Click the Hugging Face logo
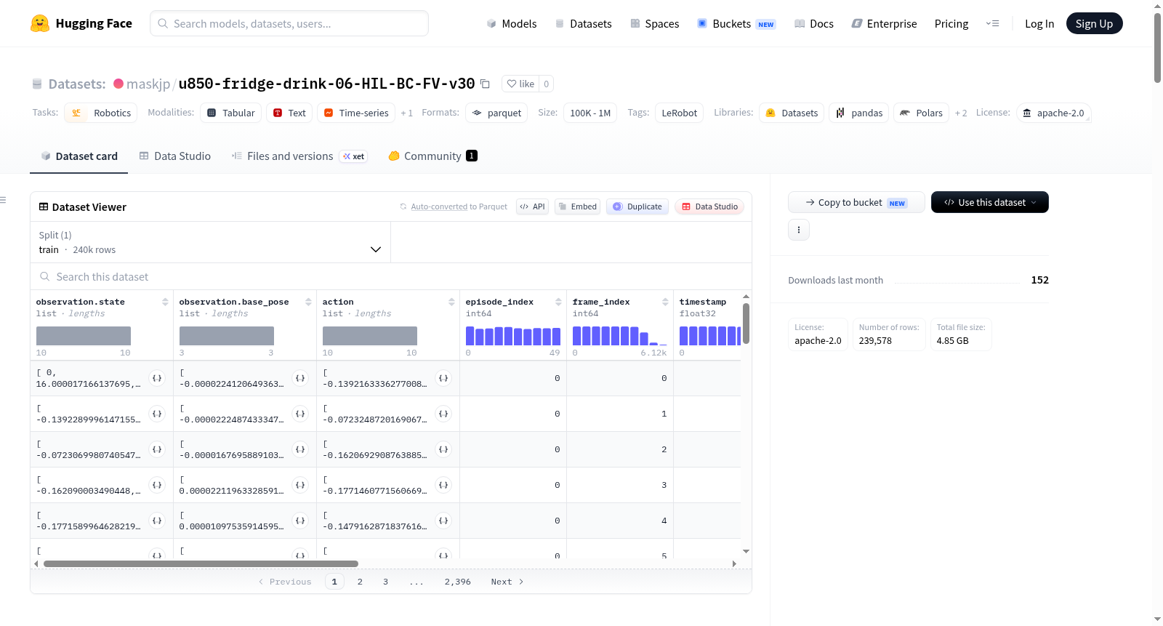The height and width of the screenshot is (626, 1163). (81, 23)
